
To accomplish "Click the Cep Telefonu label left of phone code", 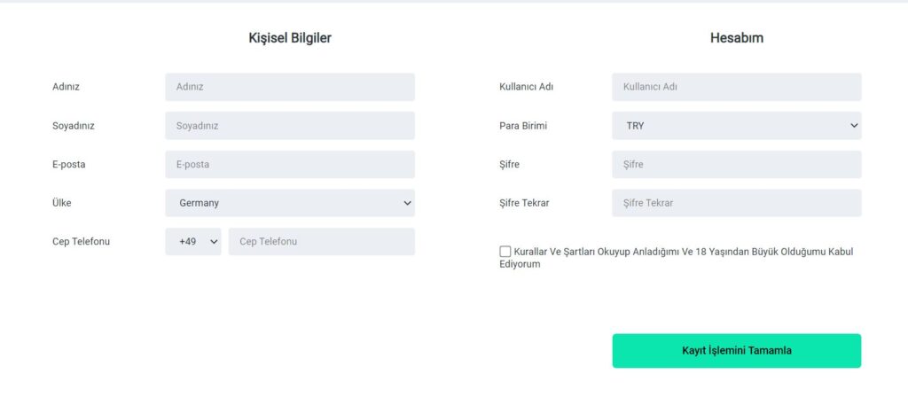I will pos(81,241).
